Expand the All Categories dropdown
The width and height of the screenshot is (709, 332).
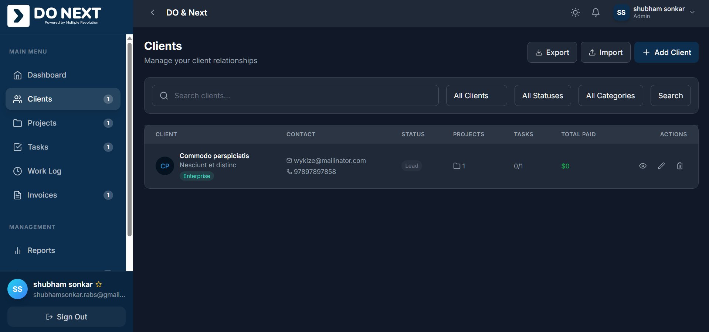tap(610, 96)
